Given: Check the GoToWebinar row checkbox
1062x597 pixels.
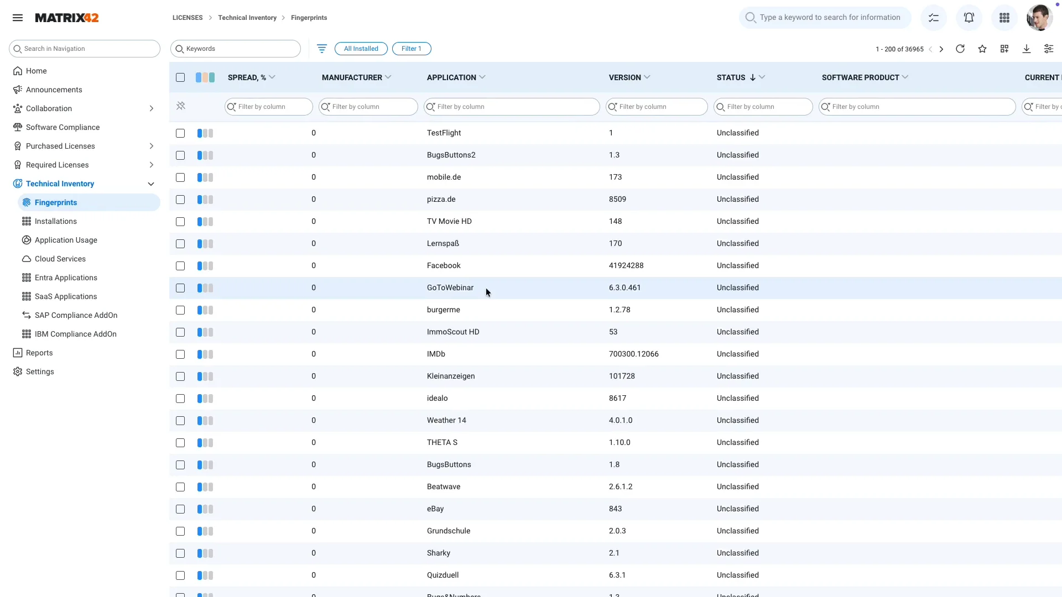Looking at the screenshot, I should pyautogui.click(x=180, y=288).
